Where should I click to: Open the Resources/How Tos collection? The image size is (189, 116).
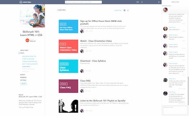tap(29, 56)
